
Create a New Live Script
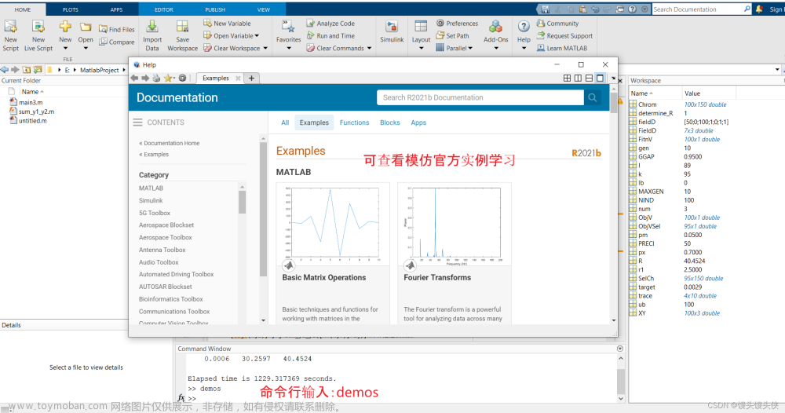[38, 35]
